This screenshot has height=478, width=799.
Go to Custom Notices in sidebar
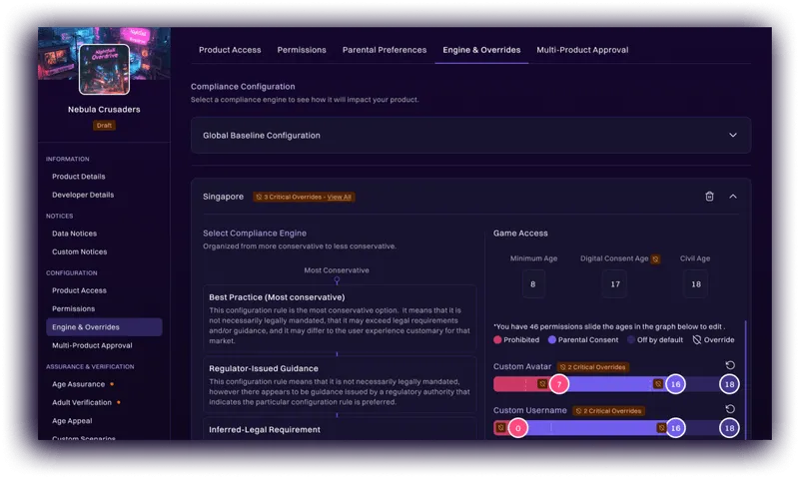click(80, 252)
